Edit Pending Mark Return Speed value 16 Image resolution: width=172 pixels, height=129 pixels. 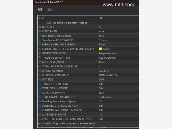101,102
